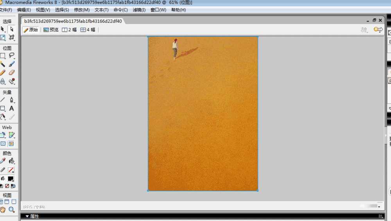
Task: Open the fill color swatch picker
Action: (11, 178)
